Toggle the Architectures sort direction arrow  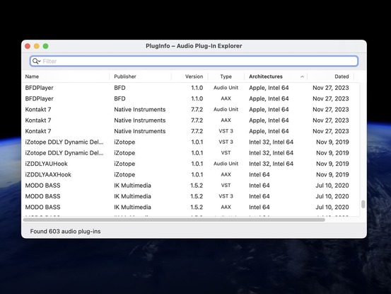(x=302, y=77)
